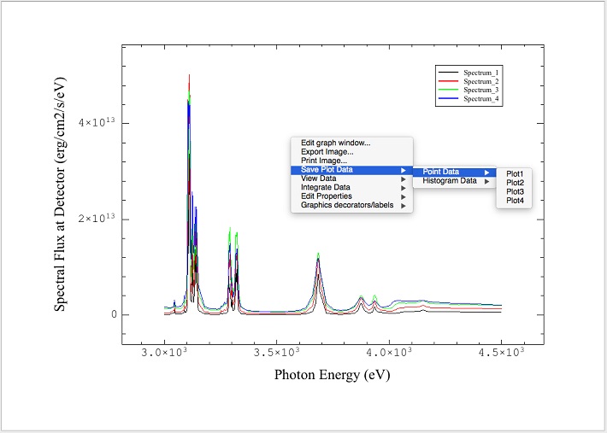Screen dimensions: 607x433
Task: Select Print Image menu entry
Action: pyautogui.click(x=323, y=161)
